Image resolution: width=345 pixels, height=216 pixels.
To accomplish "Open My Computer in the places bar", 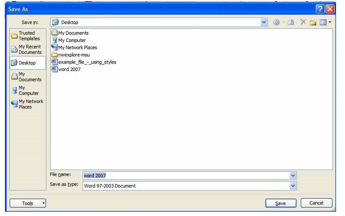I will click(28, 90).
